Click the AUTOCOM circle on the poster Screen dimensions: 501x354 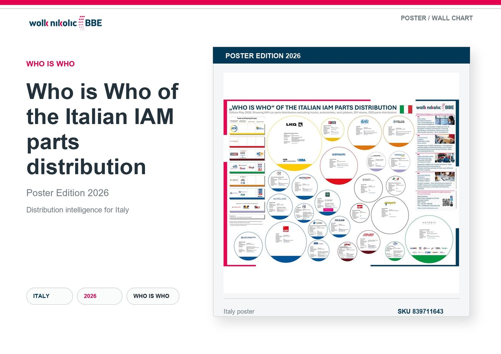pyautogui.click(x=304, y=187)
